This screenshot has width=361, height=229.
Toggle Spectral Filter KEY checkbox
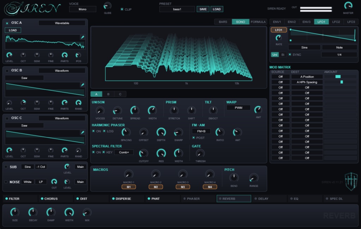pos(104,152)
